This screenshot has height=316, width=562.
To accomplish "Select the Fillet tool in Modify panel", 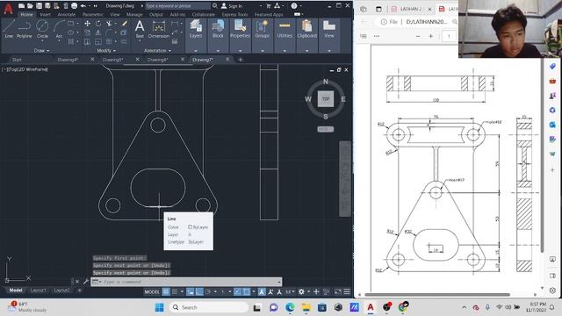I will [x=109, y=32].
